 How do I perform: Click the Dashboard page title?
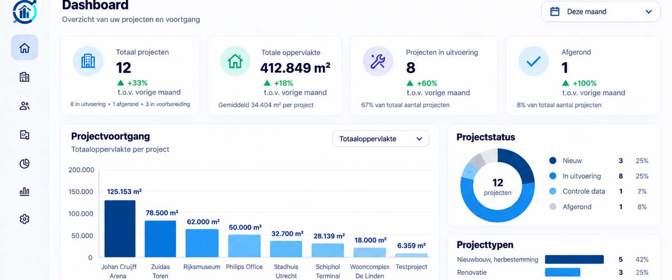click(95, 6)
